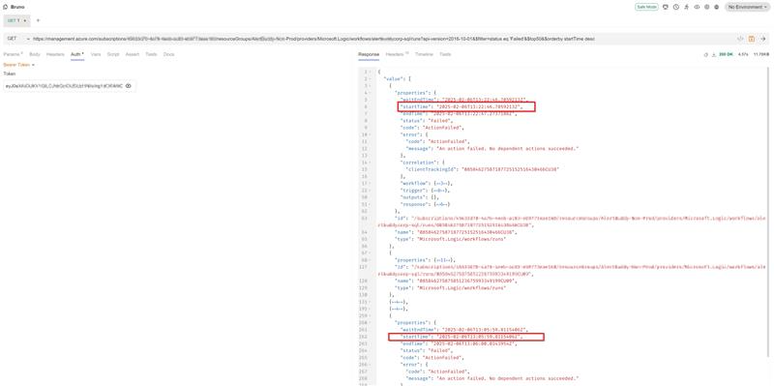
Task: Open the Bearer Token auth mode dropdown
Action: [x=19, y=65]
